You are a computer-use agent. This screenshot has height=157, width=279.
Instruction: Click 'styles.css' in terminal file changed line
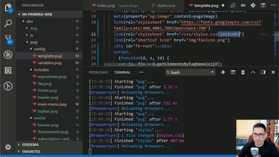170,136
